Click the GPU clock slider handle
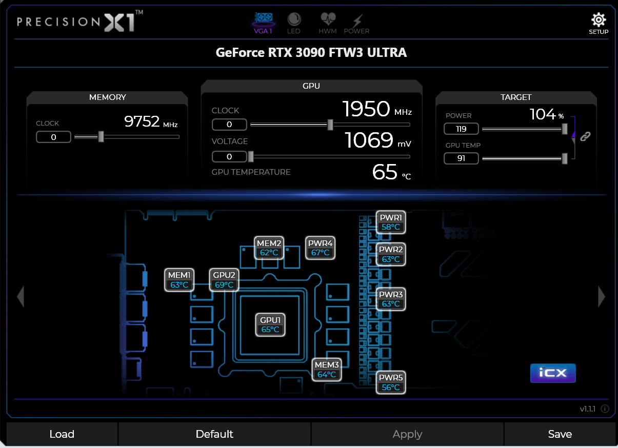The image size is (618, 448). coord(330,125)
